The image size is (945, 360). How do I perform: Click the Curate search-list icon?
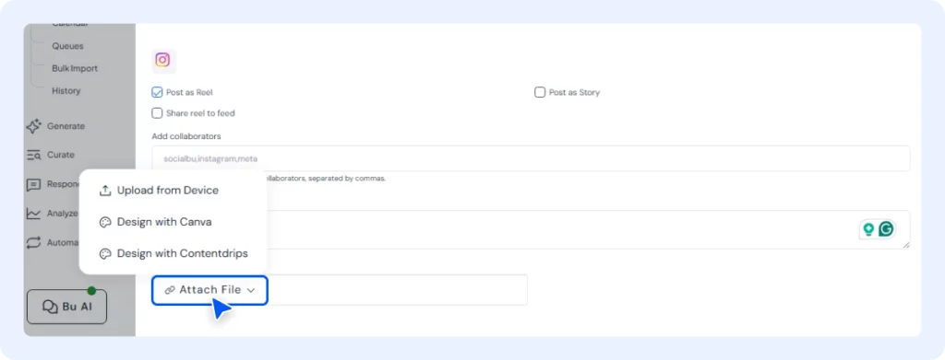(34, 155)
